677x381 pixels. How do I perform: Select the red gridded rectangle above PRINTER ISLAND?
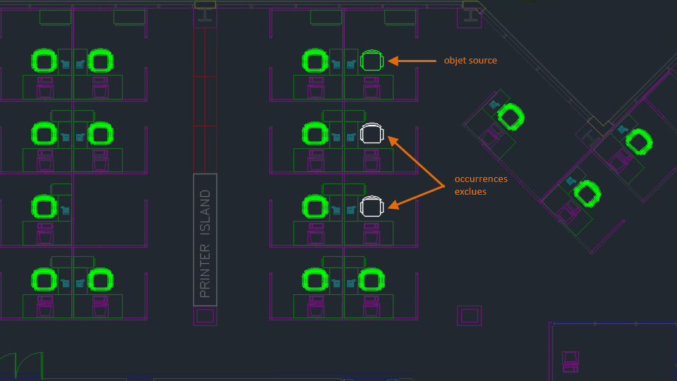coord(205,100)
